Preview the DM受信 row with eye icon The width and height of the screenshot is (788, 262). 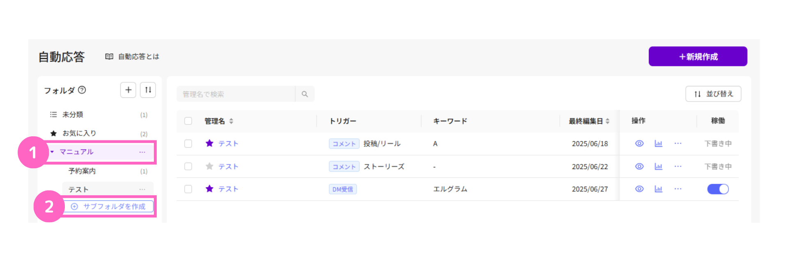[x=639, y=189]
